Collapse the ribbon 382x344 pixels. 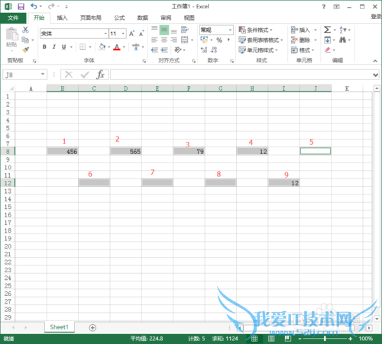[x=375, y=61]
